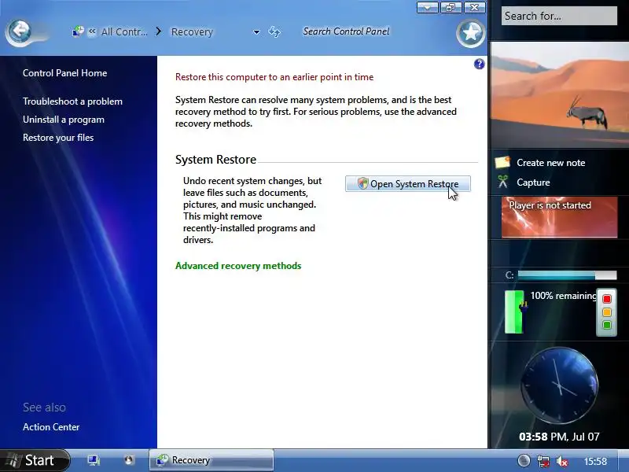Click the muted volume tray icon
The image size is (629, 472).
pyautogui.click(x=562, y=461)
